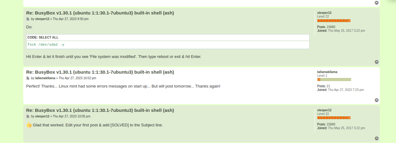Click SELECT ALL above the fsck code block

(x=48, y=38)
